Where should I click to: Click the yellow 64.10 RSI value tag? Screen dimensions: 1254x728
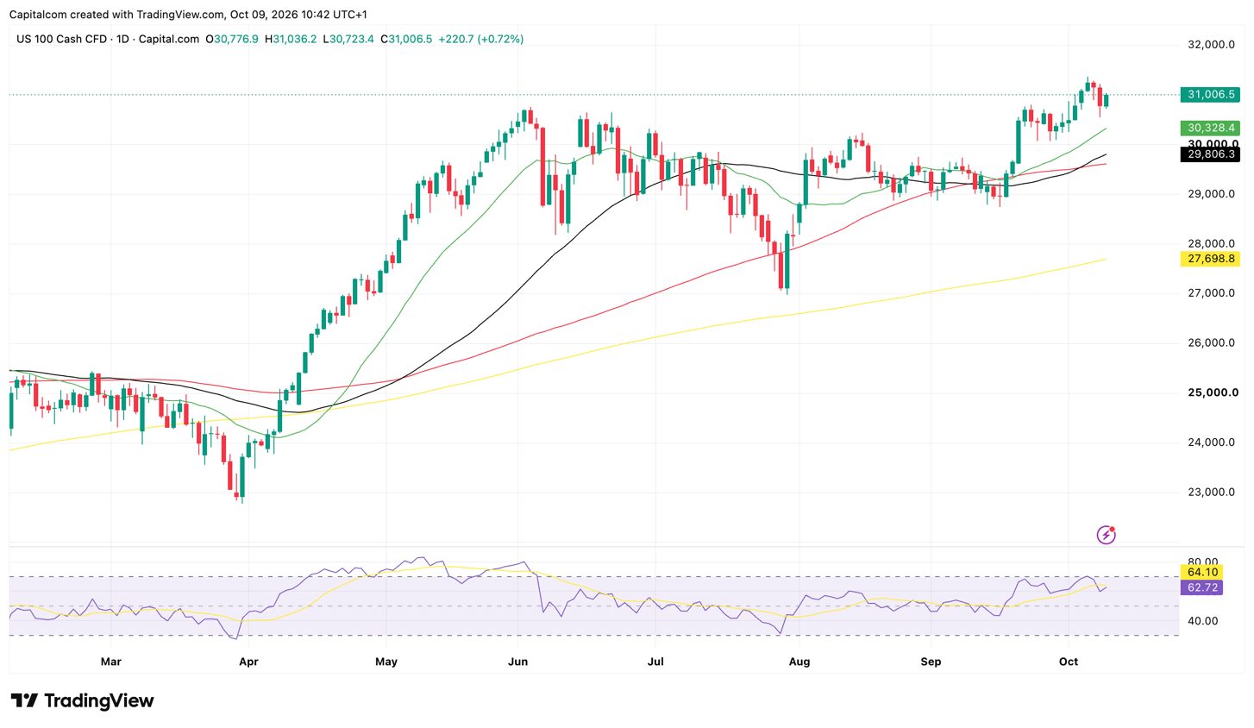tap(1202, 572)
